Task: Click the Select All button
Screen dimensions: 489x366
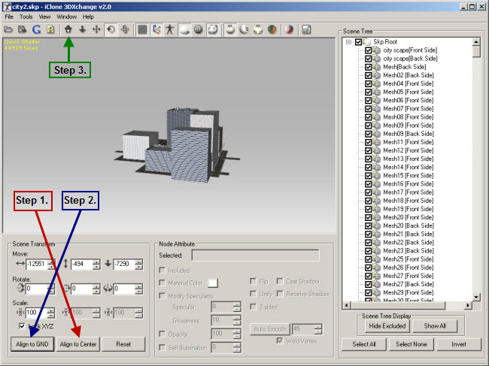Action: pos(364,344)
